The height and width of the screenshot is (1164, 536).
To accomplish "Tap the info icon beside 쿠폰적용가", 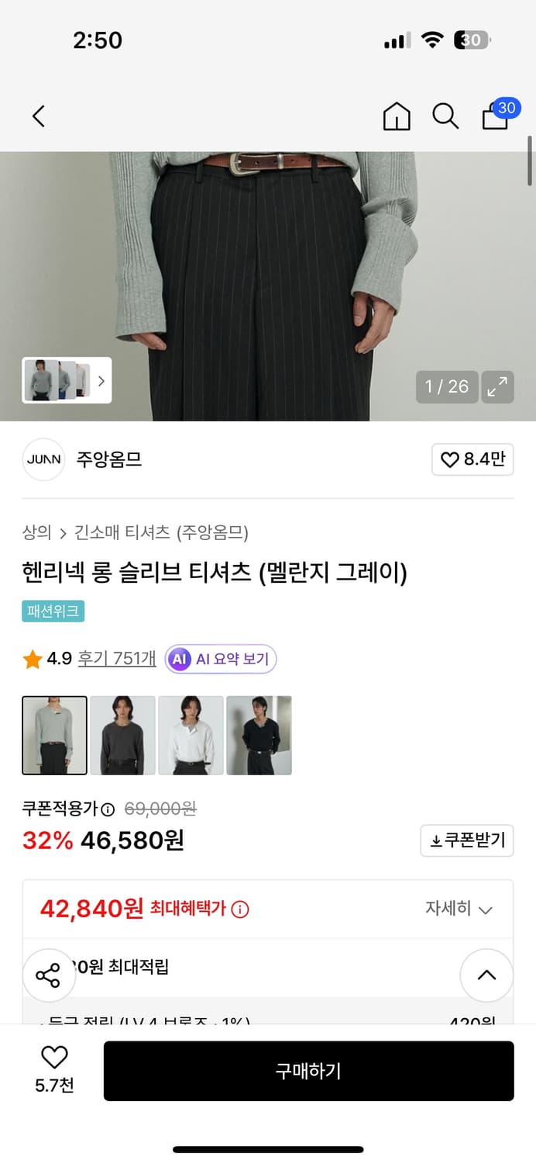I will point(105,809).
